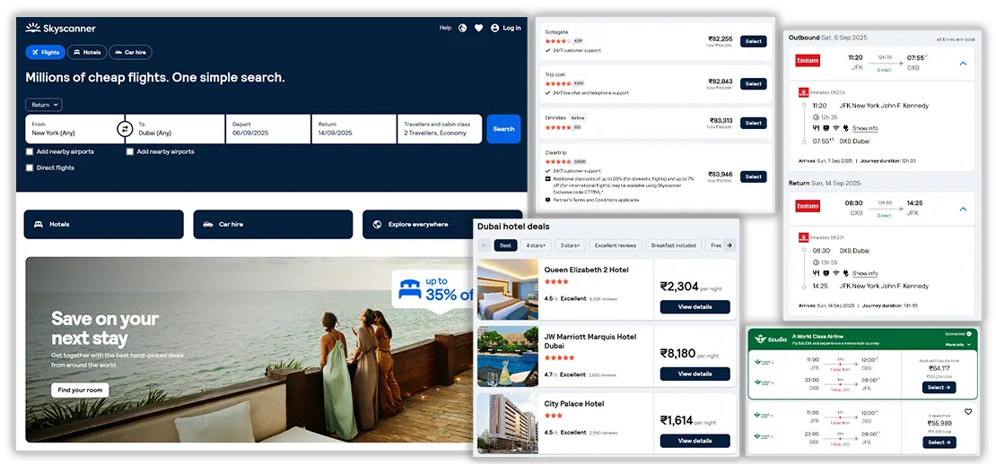Expand More info on the Saudia banner

click(958, 345)
